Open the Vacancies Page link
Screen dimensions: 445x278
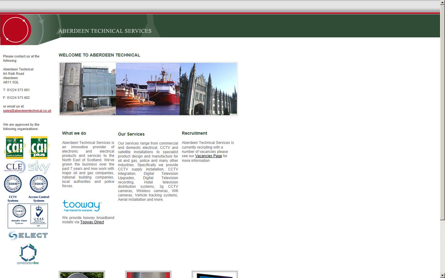[209, 156]
